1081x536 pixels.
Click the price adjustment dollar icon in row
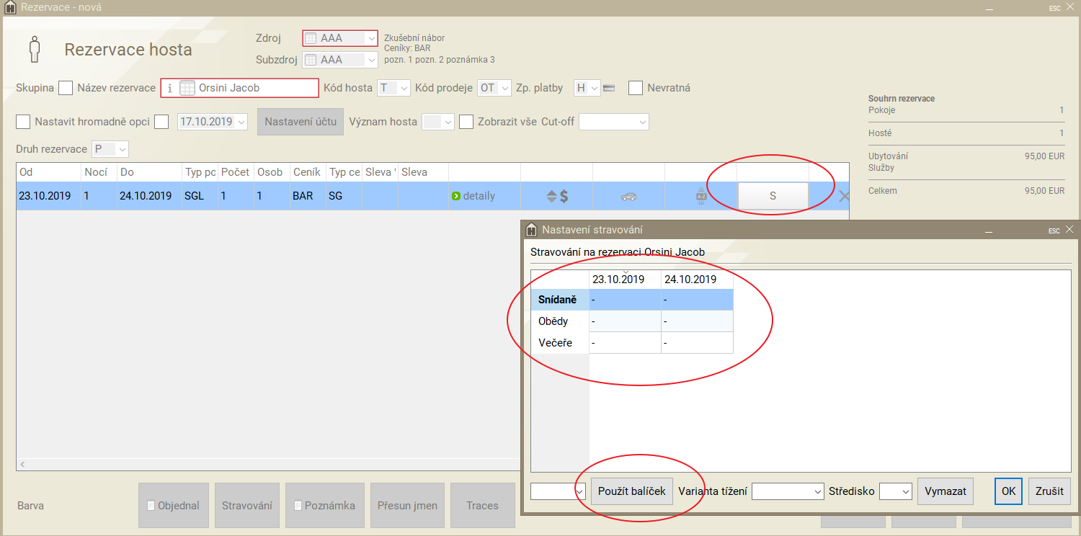556,196
